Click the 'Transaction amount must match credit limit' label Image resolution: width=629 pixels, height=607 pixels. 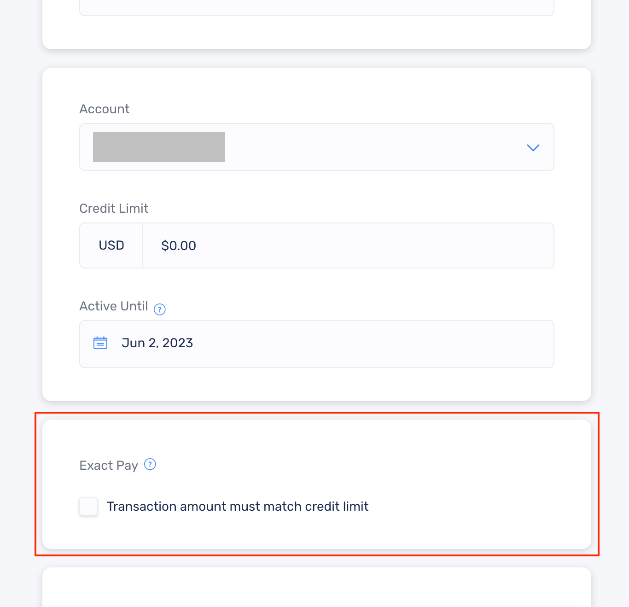[238, 507]
